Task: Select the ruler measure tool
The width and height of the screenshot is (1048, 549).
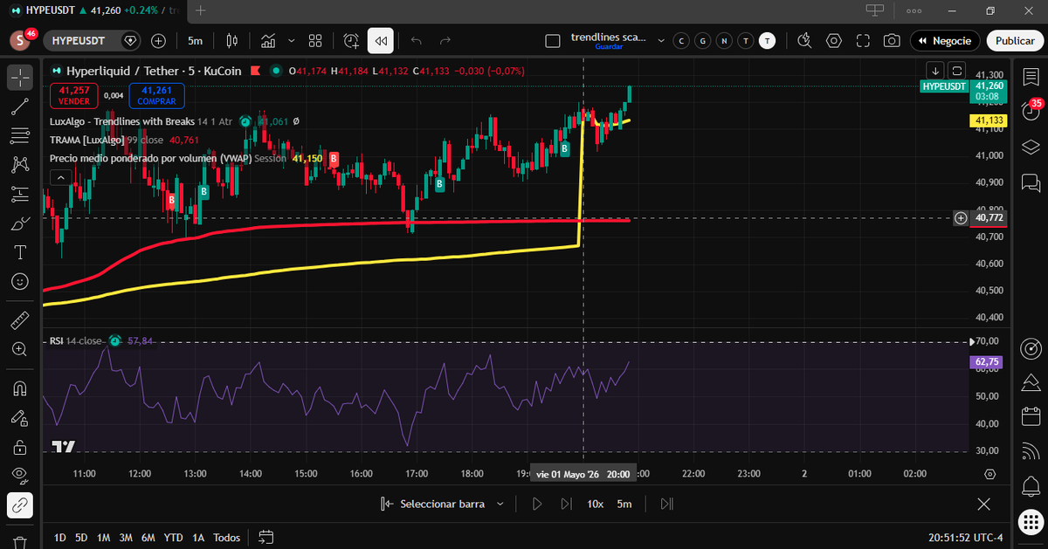Action: (x=20, y=320)
